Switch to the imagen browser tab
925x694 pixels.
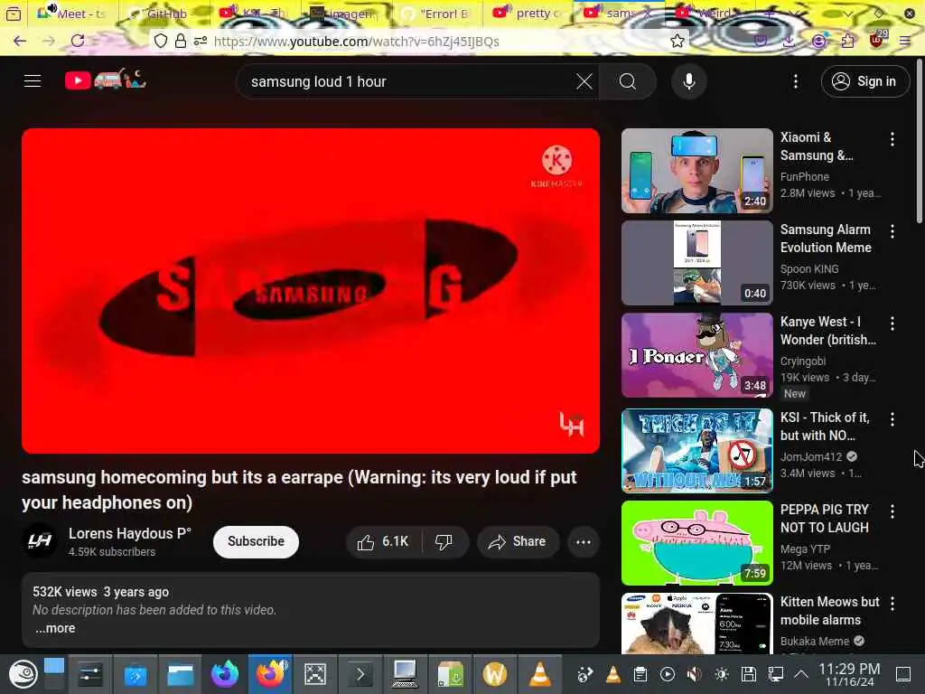click(345, 13)
